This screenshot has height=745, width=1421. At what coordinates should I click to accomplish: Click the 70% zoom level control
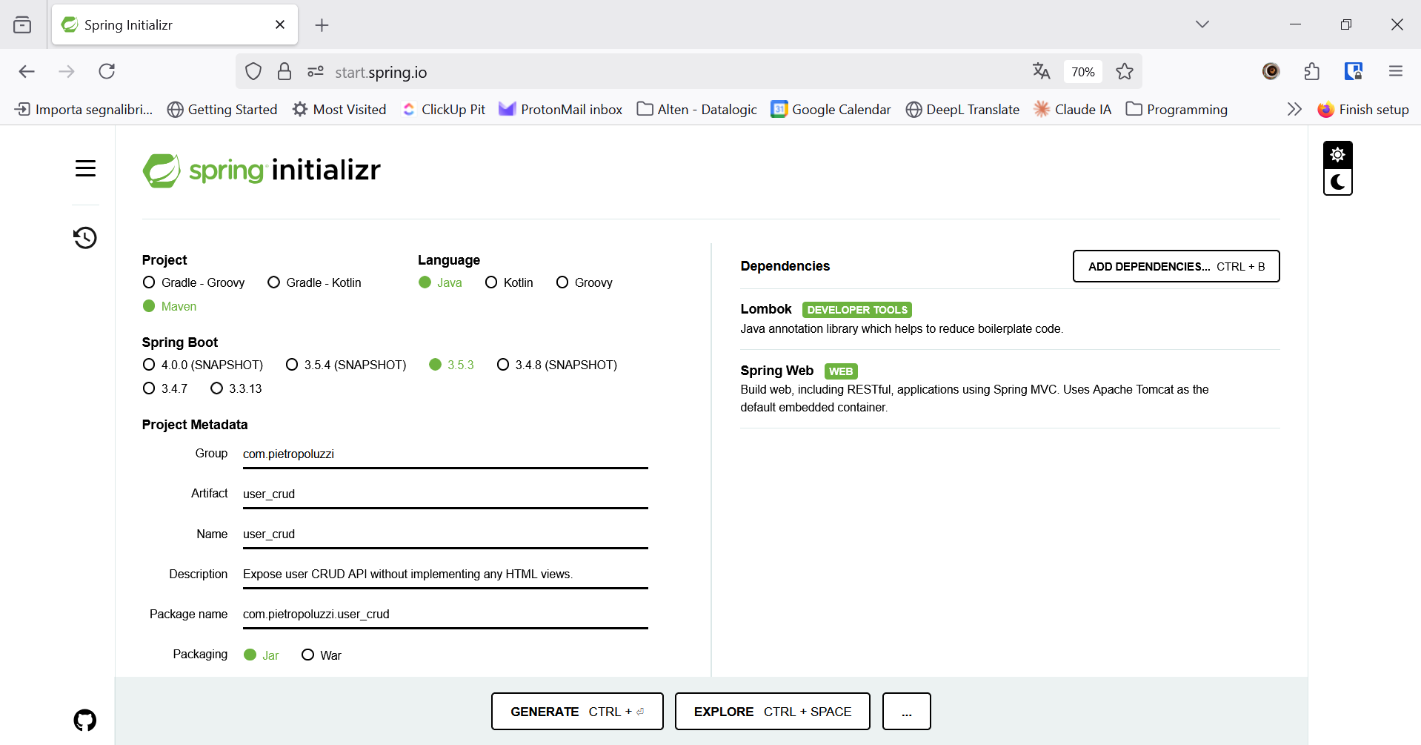[x=1082, y=71]
